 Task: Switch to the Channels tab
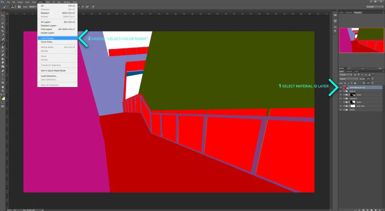coord(349,71)
